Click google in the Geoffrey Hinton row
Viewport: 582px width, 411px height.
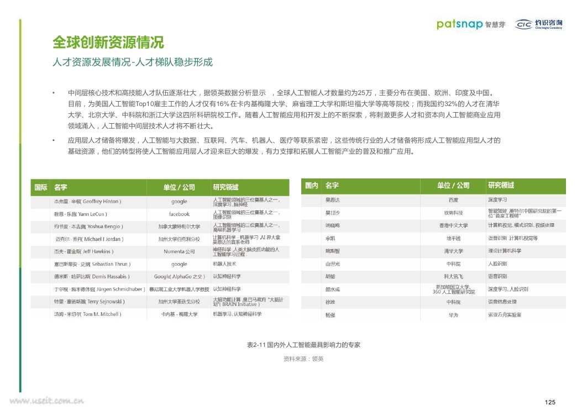179,202
